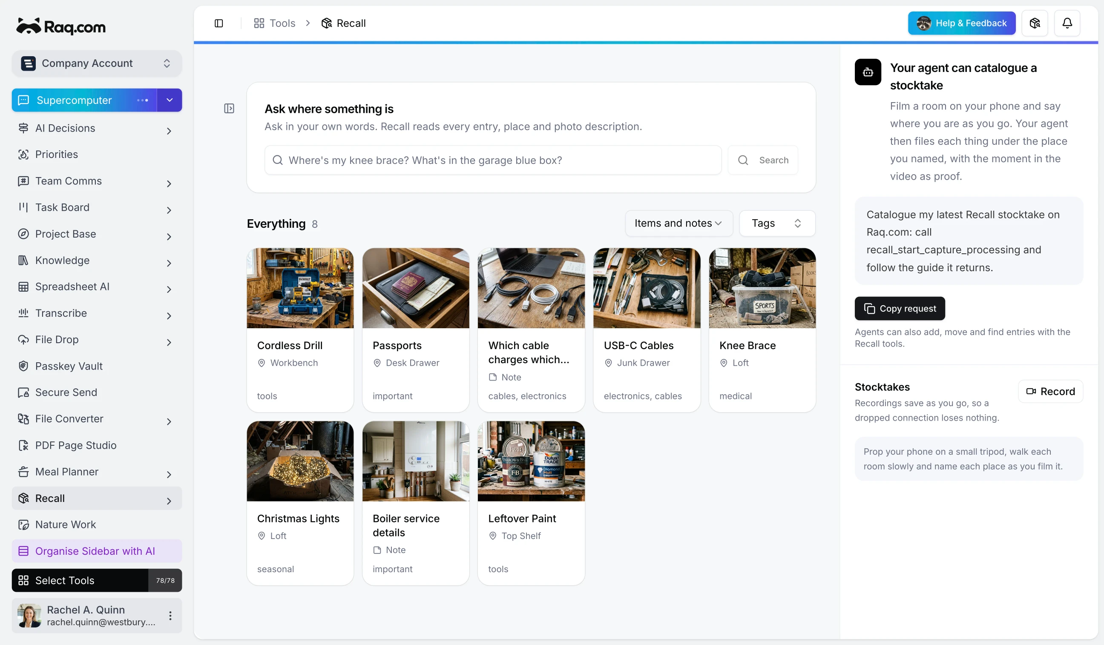The height and width of the screenshot is (645, 1104).
Task: Expand the Team Comms submenu
Action: [x=169, y=183]
